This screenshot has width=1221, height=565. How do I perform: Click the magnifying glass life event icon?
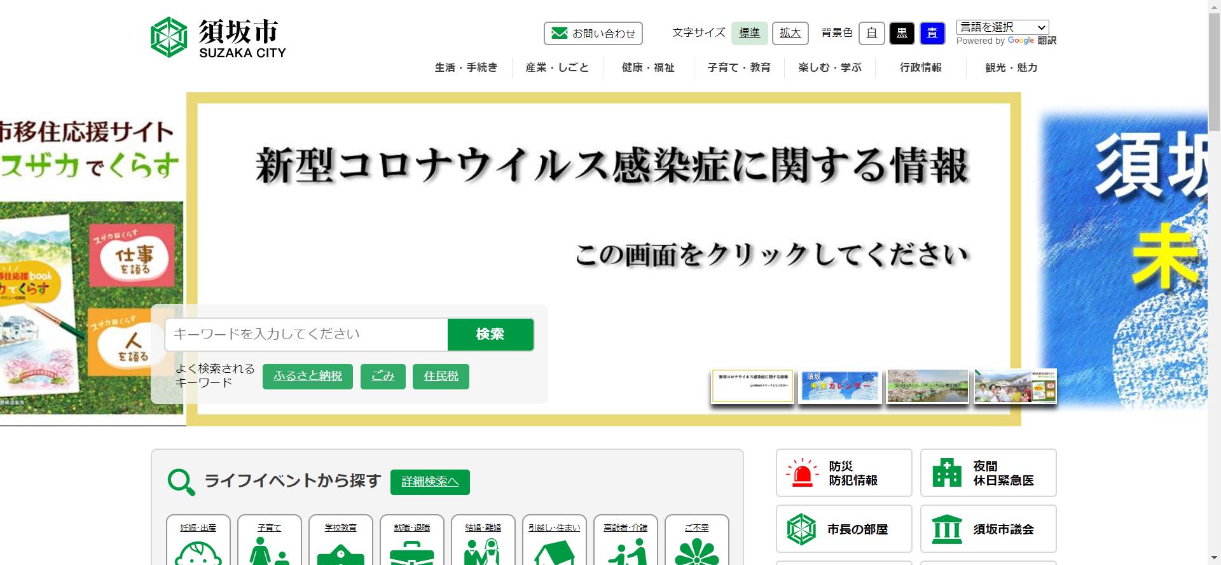coord(181,482)
